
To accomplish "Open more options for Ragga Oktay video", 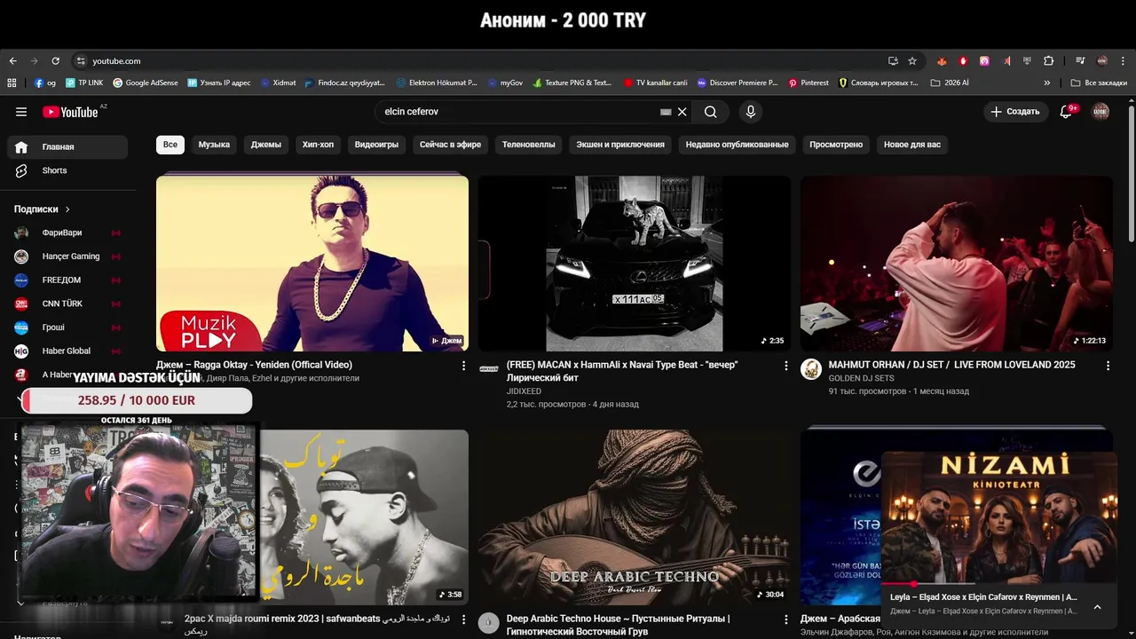I will pyautogui.click(x=463, y=366).
